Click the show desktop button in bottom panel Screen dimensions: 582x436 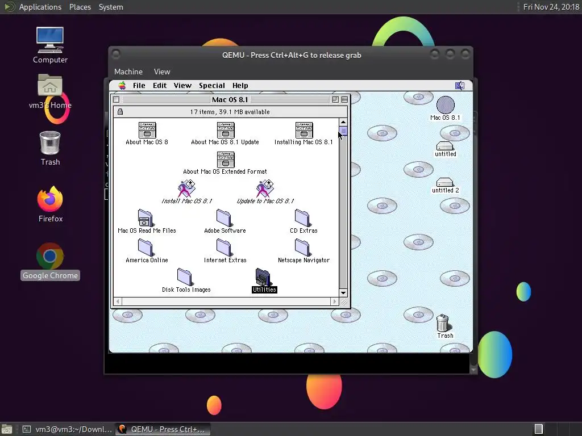tap(7, 429)
